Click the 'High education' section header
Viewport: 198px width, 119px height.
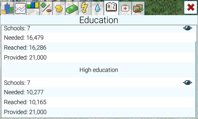pos(99,70)
